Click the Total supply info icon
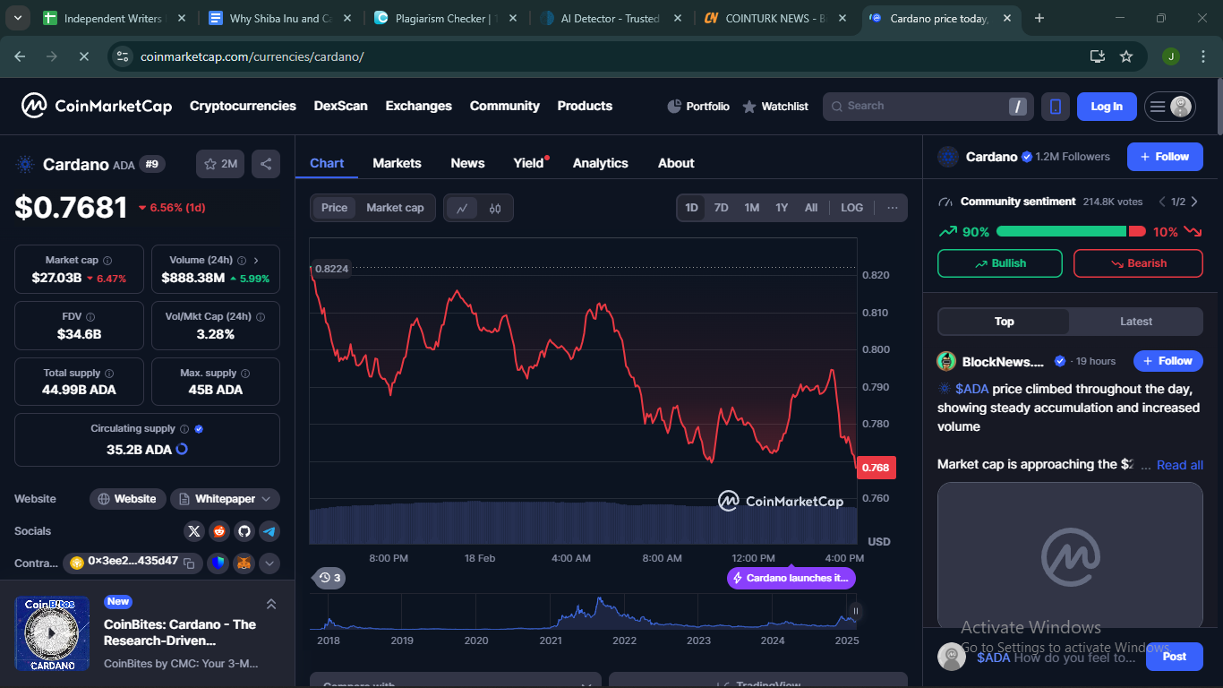 [x=109, y=374]
